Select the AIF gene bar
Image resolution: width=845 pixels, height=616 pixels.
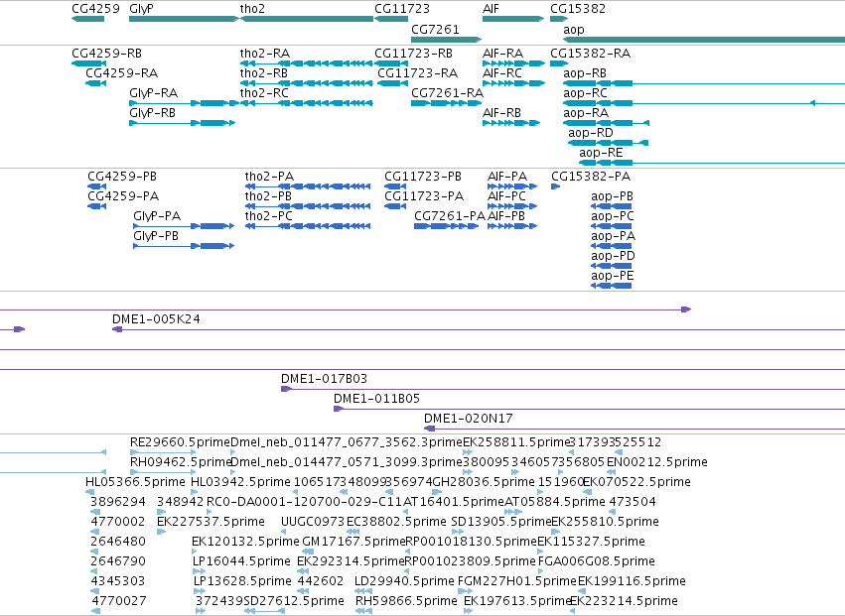pyautogui.click(x=513, y=19)
